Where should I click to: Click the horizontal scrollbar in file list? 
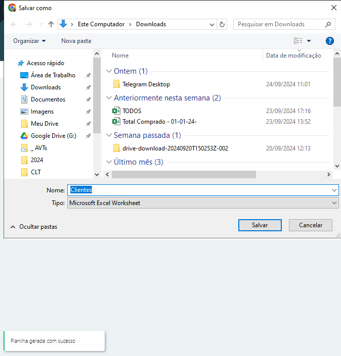pos(184,174)
